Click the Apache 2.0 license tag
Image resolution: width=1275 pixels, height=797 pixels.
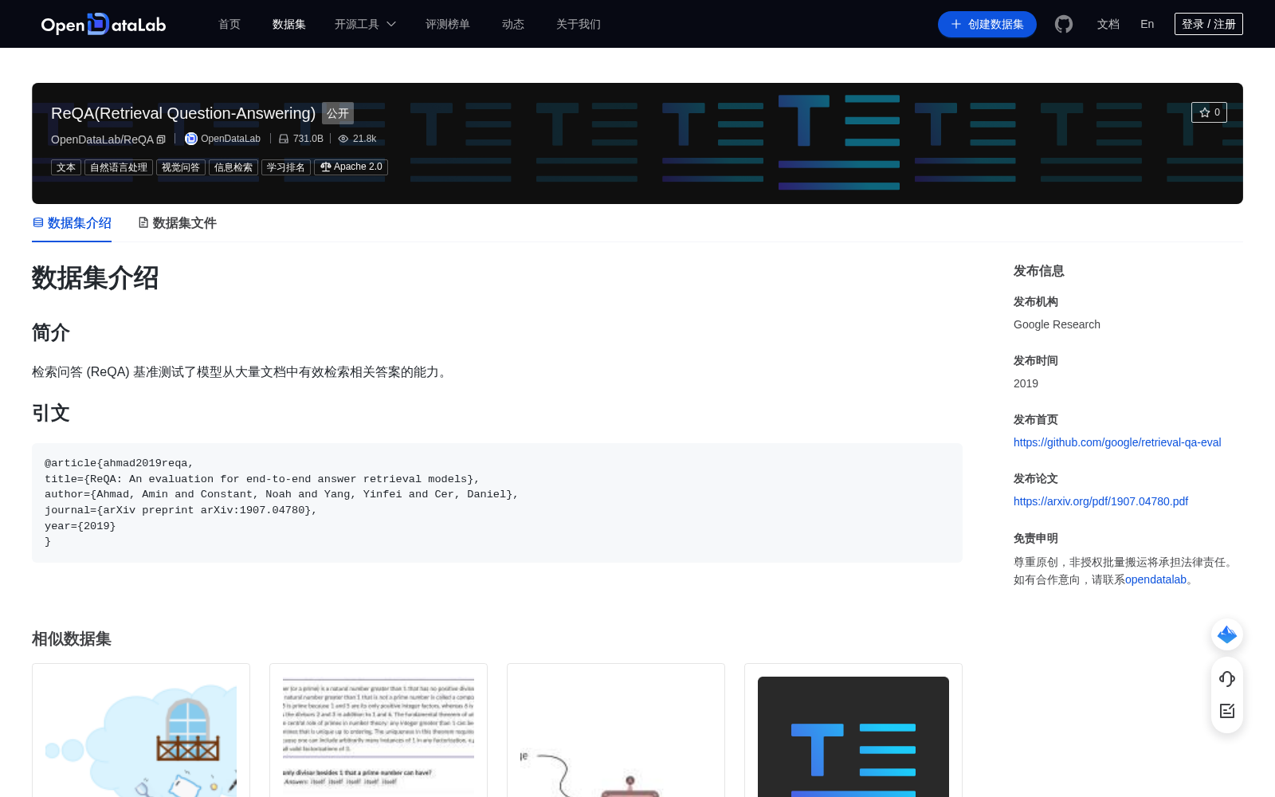click(351, 167)
